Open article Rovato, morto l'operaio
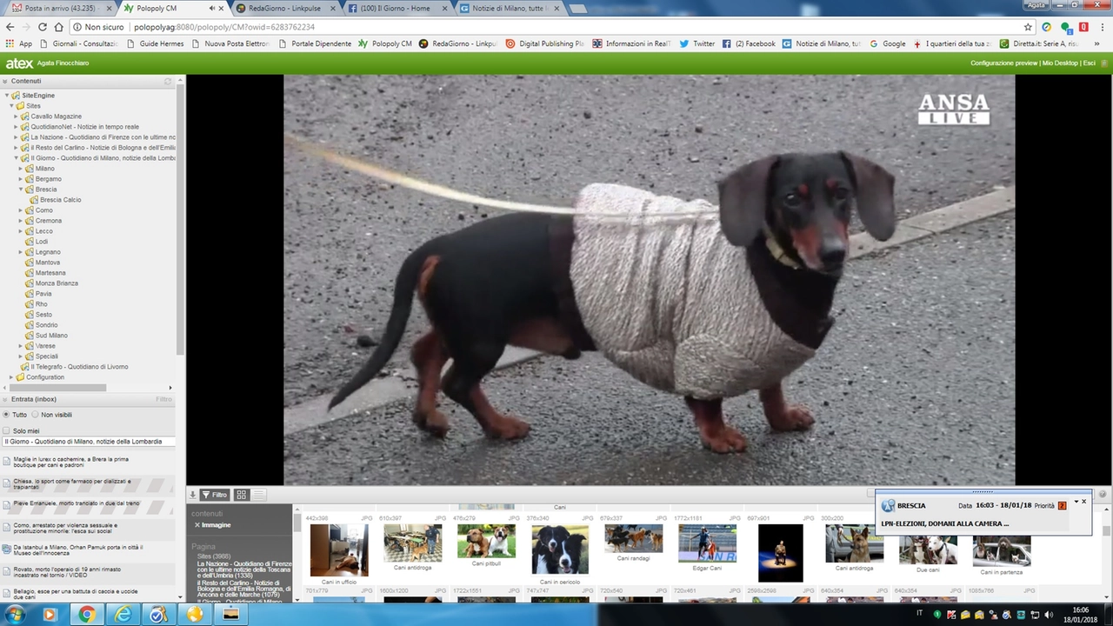This screenshot has height=626, width=1113. [x=67, y=572]
